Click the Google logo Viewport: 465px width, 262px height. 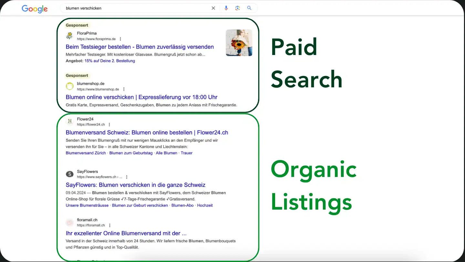(x=35, y=9)
